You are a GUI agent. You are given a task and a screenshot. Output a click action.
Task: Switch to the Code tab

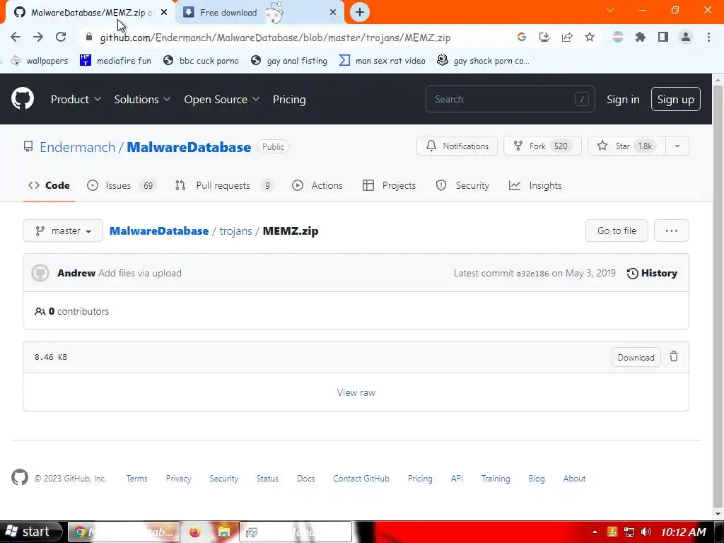point(49,185)
